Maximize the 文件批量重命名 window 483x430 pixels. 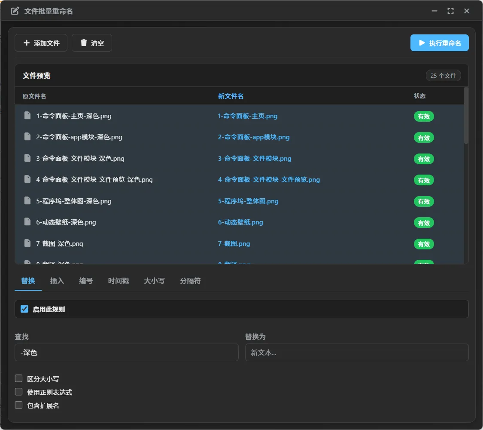(x=450, y=11)
